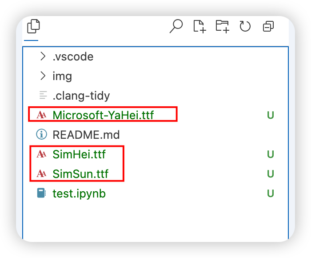Refresh the file explorer
Image resolution: width=311 pixels, height=258 pixels.
[x=245, y=26]
